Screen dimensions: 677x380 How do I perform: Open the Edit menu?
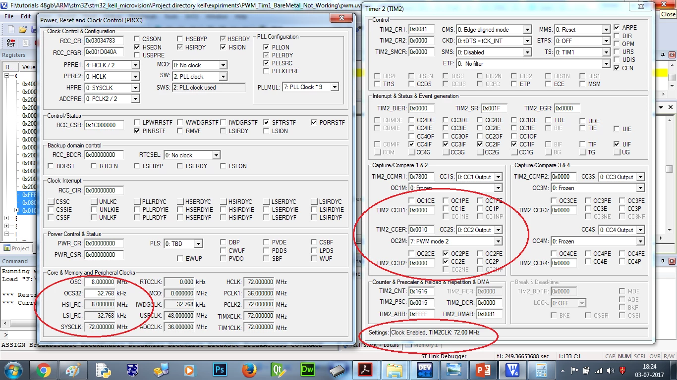click(x=26, y=16)
